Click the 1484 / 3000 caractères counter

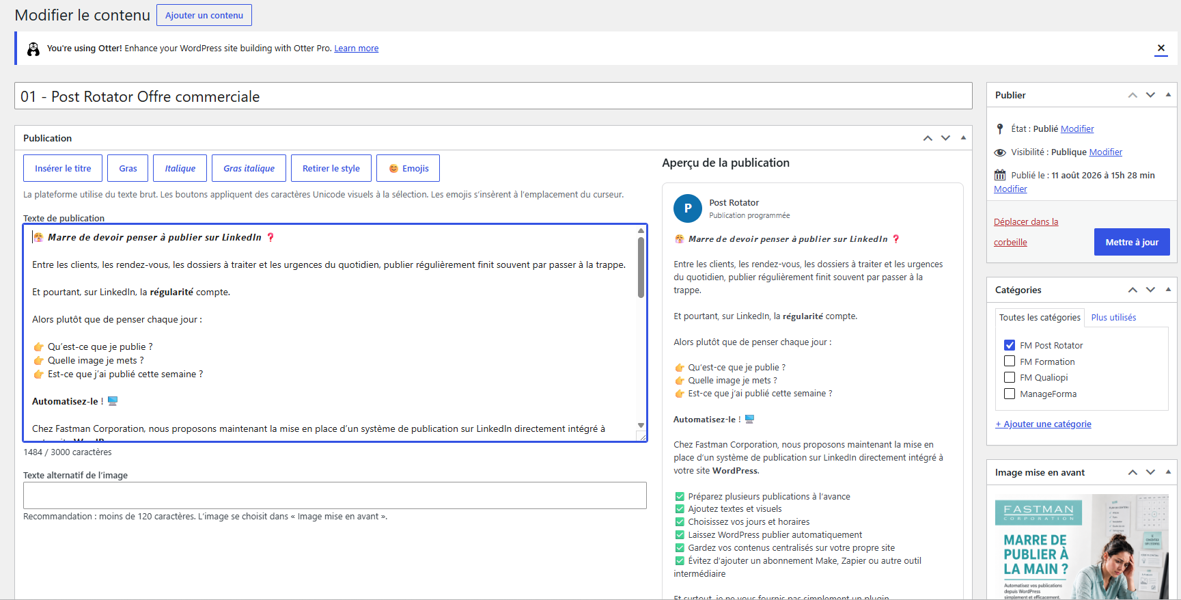point(67,452)
